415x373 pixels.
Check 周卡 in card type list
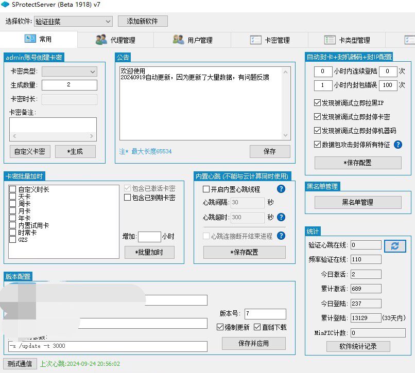(x=12, y=203)
